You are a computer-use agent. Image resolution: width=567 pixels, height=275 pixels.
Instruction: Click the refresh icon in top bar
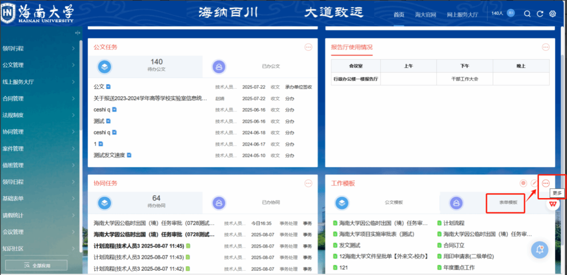tap(540, 14)
